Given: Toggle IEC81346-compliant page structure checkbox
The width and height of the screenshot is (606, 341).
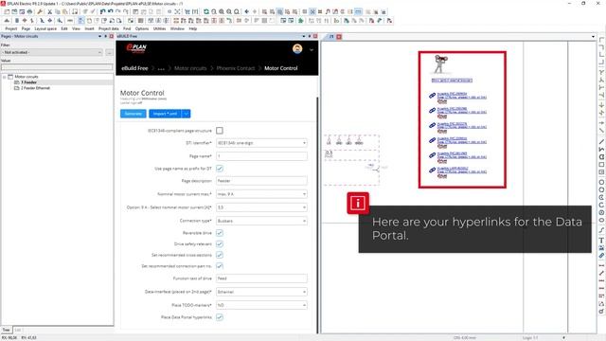Looking at the screenshot, I should tap(220, 131).
